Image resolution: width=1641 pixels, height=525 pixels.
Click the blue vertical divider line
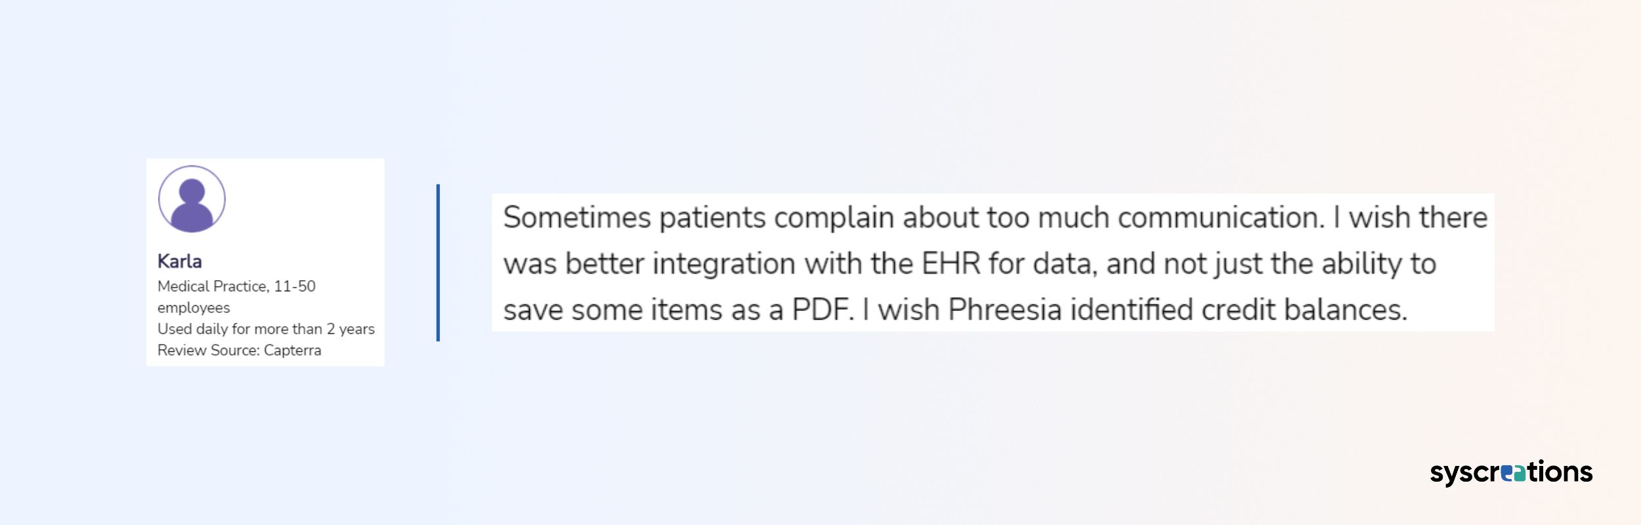[438, 262]
